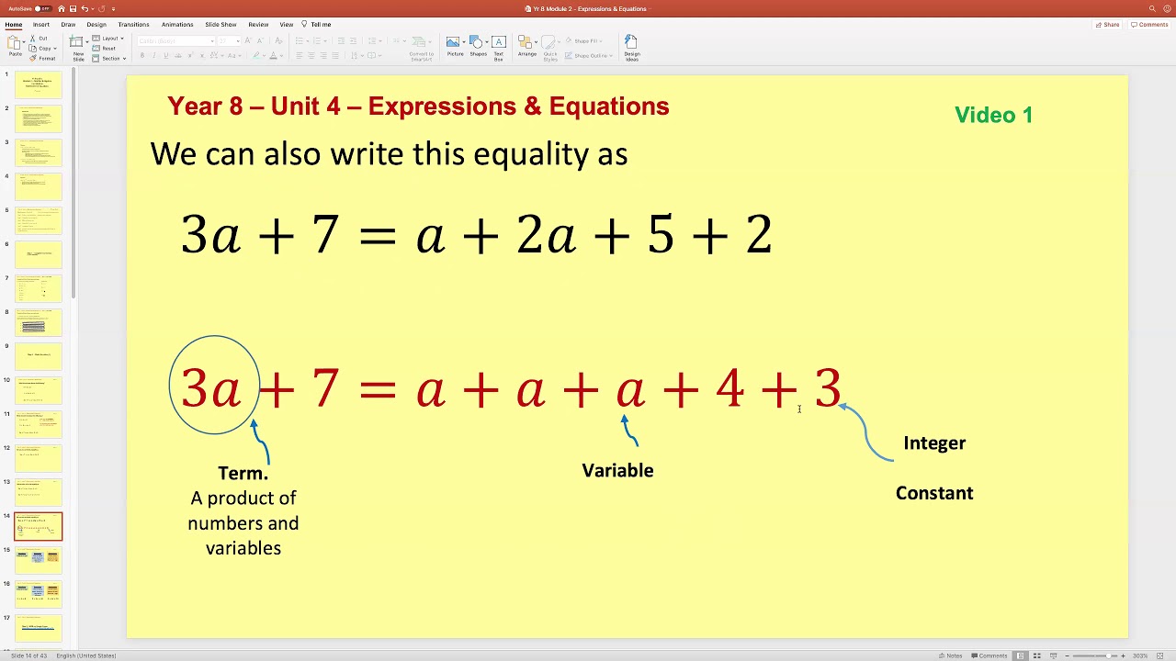
Task: Insert a Picture from the ribbon
Action: [455, 47]
